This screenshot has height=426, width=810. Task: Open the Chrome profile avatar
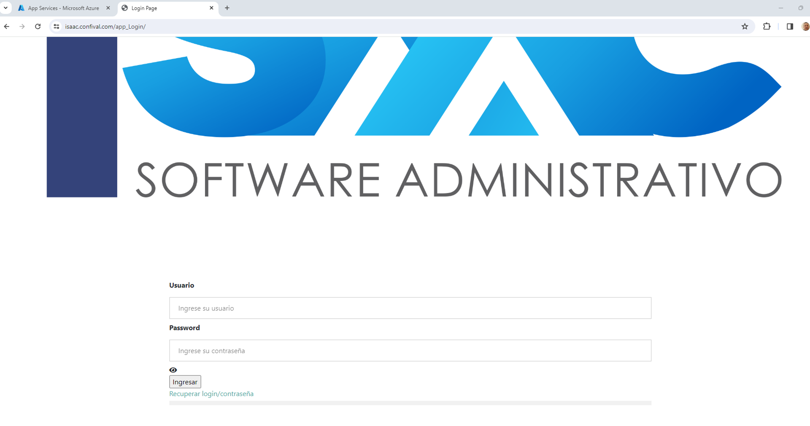pyautogui.click(x=805, y=27)
